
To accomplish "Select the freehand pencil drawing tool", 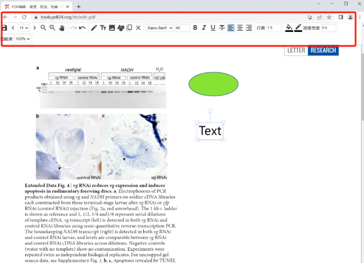I will [94, 28].
